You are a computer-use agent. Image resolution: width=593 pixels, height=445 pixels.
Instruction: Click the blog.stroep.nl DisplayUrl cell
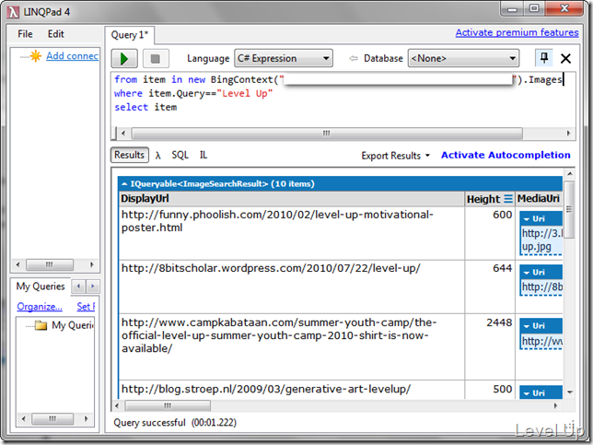pos(291,390)
